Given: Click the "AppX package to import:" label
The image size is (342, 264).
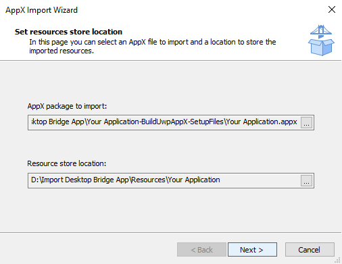Looking at the screenshot, I should point(67,106).
